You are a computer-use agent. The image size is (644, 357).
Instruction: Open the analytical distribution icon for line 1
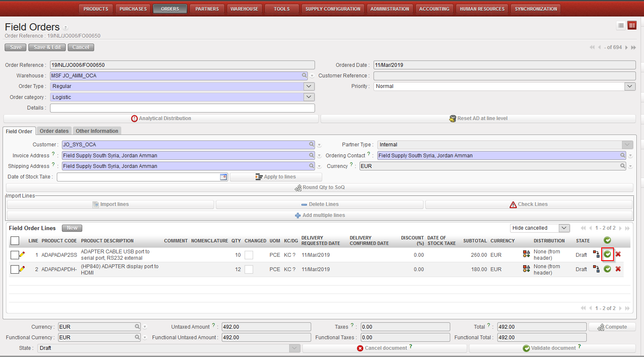526,254
